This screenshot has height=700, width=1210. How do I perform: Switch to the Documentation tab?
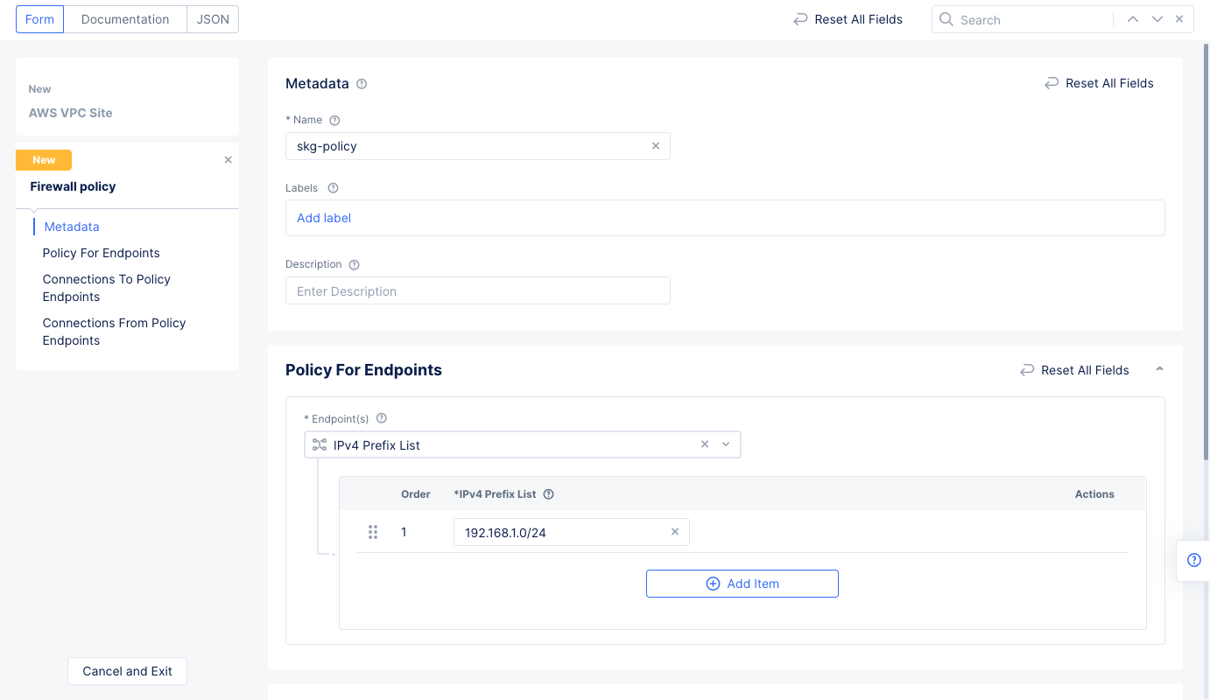[125, 19]
